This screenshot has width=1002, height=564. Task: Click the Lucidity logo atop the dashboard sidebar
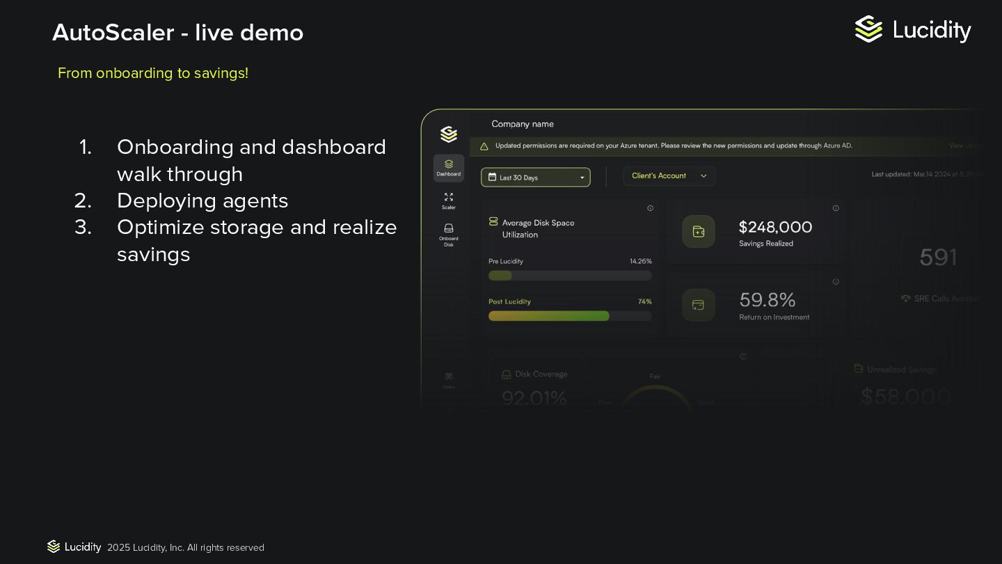pos(449,134)
